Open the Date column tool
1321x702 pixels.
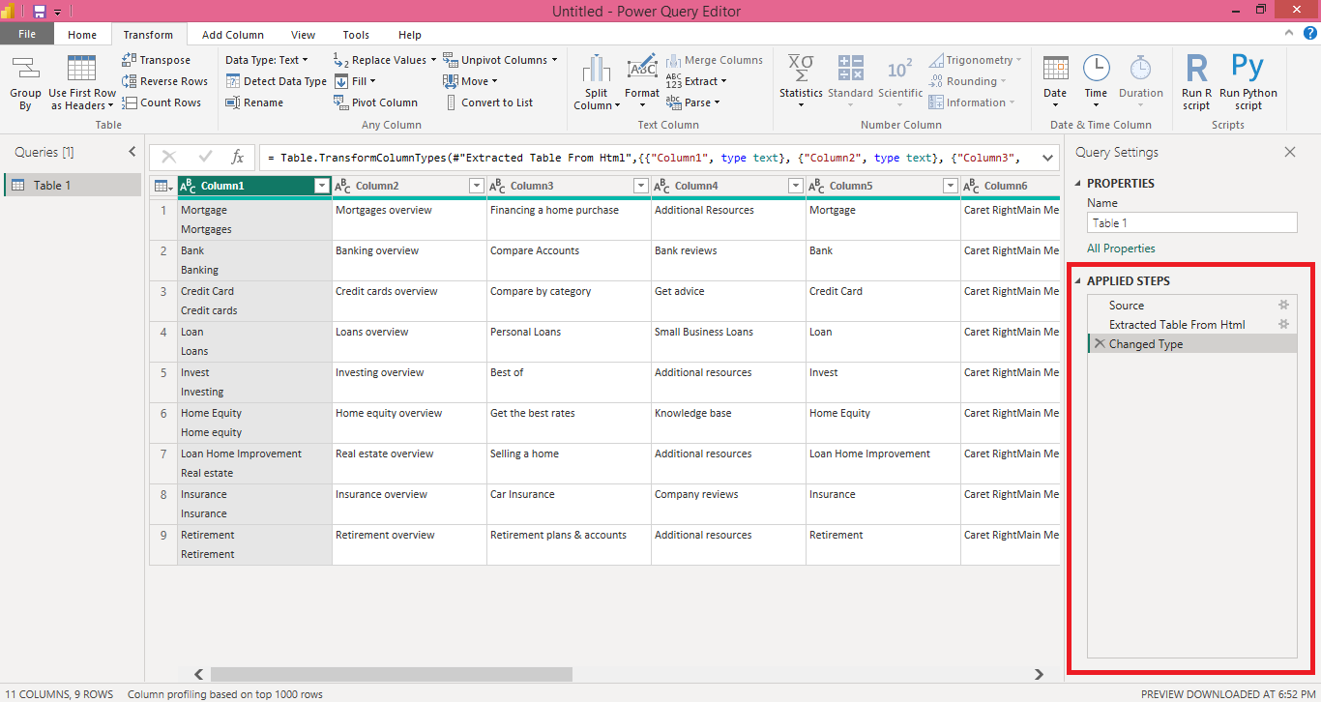coord(1055,82)
